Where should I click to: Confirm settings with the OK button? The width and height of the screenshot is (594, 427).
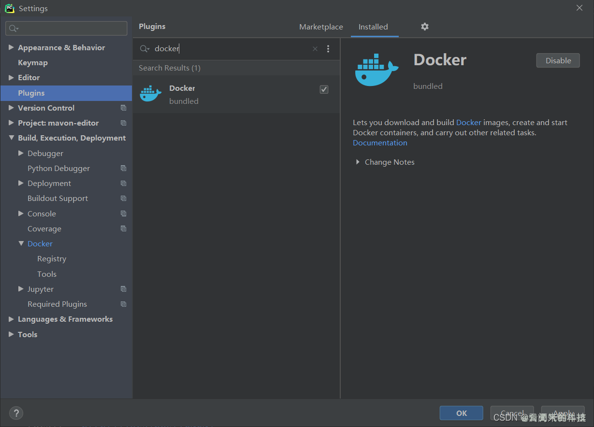(x=461, y=413)
